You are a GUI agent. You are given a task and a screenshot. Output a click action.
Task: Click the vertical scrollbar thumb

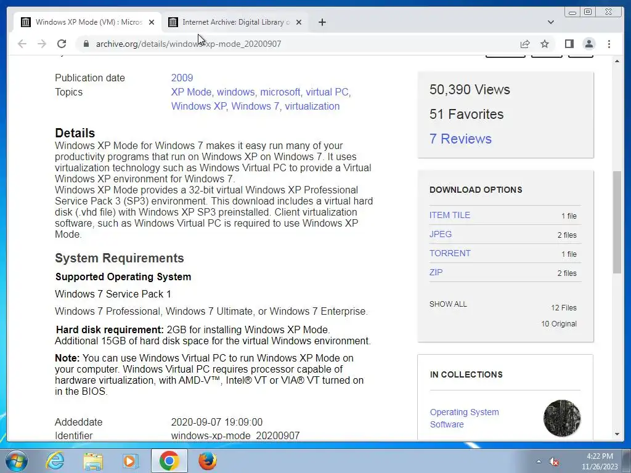(617, 222)
